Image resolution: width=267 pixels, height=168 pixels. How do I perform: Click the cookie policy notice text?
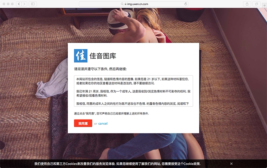[117, 164]
